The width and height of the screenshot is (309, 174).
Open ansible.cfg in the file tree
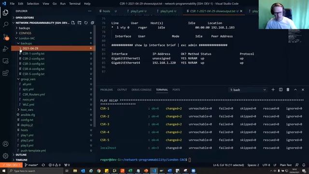(28, 115)
